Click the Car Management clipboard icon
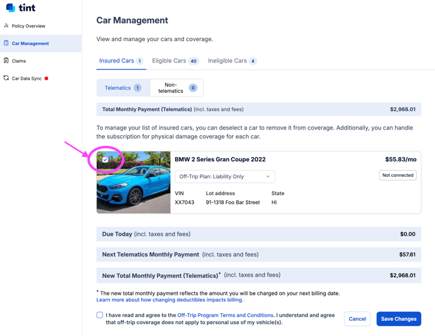The image size is (435, 336). pyautogui.click(x=6, y=43)
